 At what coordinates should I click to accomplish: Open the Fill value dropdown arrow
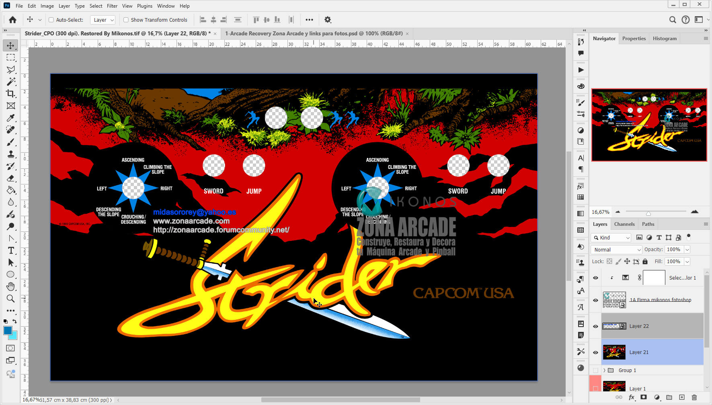pos(687,262)
